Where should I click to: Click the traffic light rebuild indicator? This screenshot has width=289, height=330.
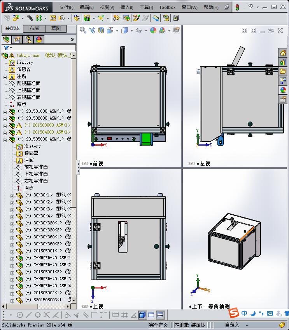point(237,7)
